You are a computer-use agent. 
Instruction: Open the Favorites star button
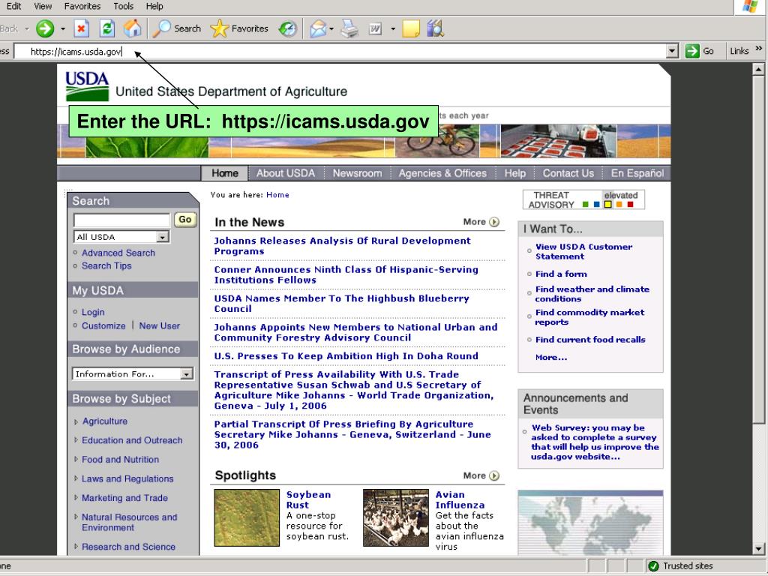[239, 28]
